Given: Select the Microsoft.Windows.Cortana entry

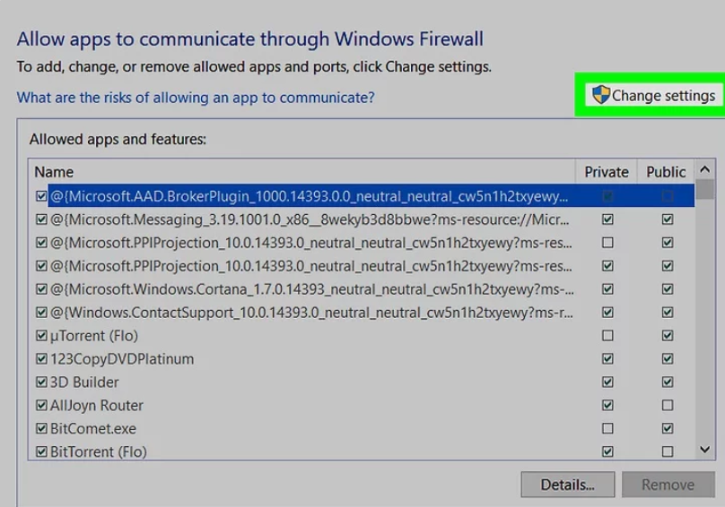Looking at the screenshot, I should coord(312,289).
